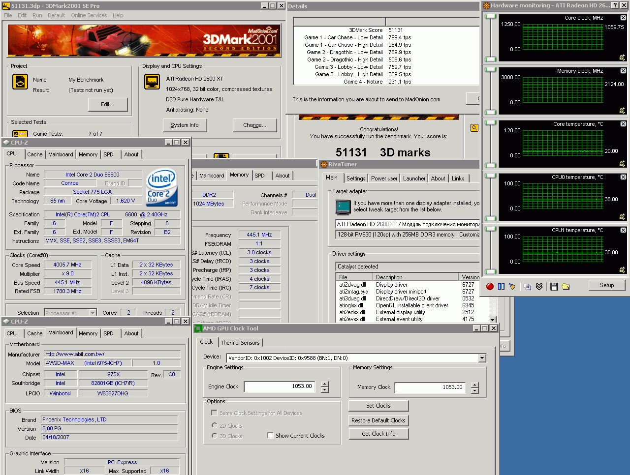Toggle Same Clock Settings for All Devices
The height and width of the screenshot is (475, 630).
(214, 413)
